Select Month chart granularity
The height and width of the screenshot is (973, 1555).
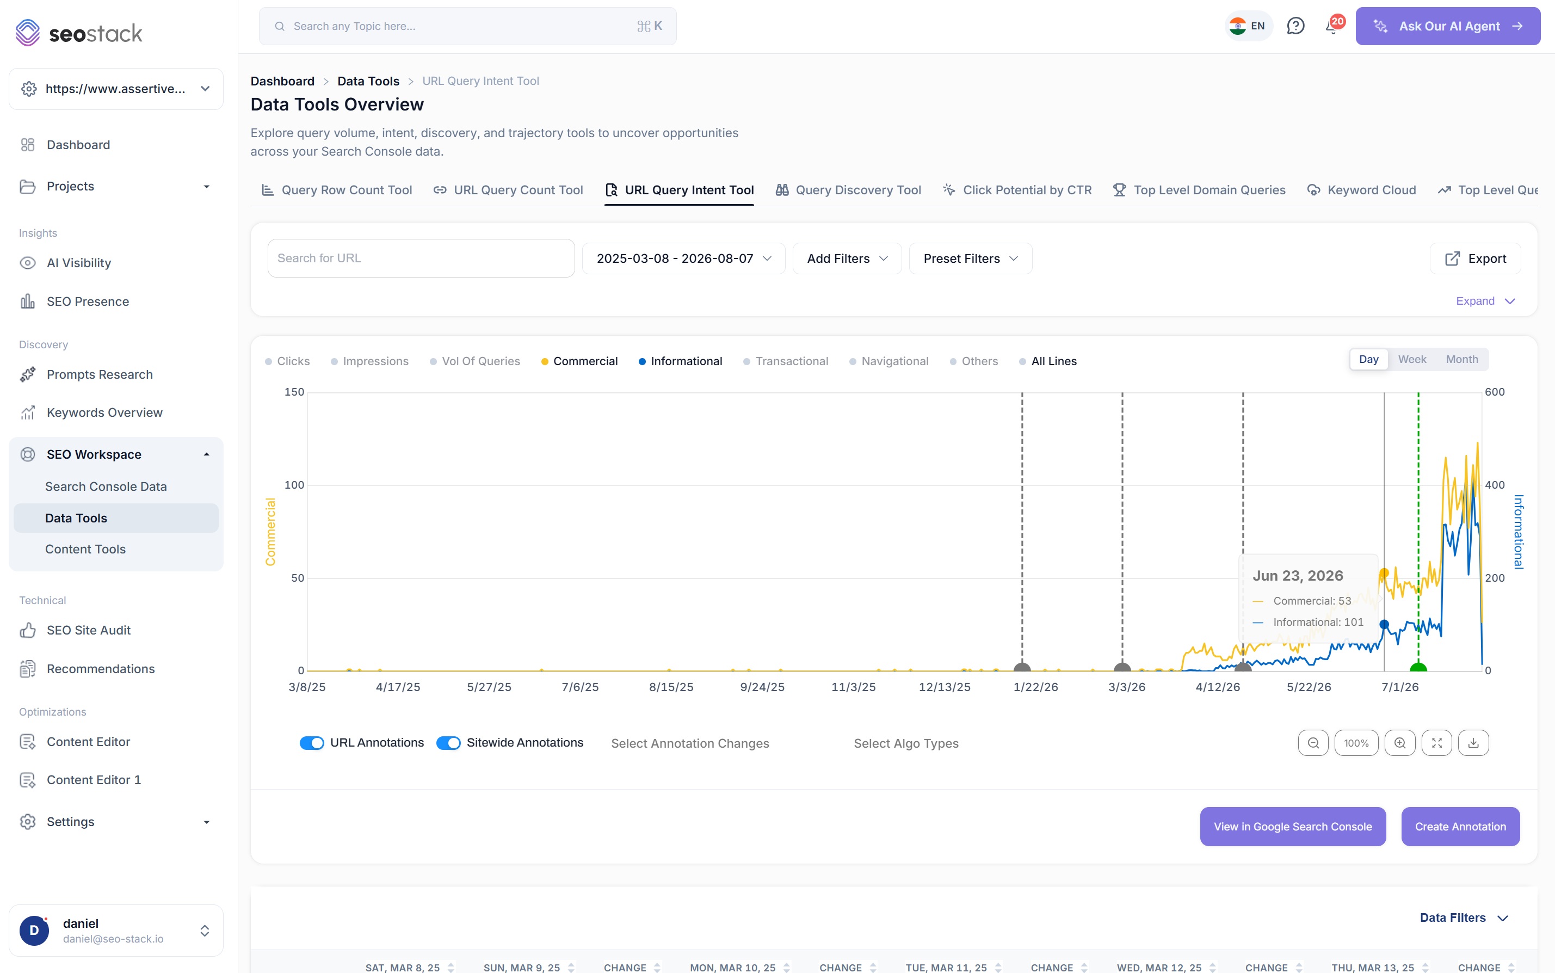tap(1462, 359)
